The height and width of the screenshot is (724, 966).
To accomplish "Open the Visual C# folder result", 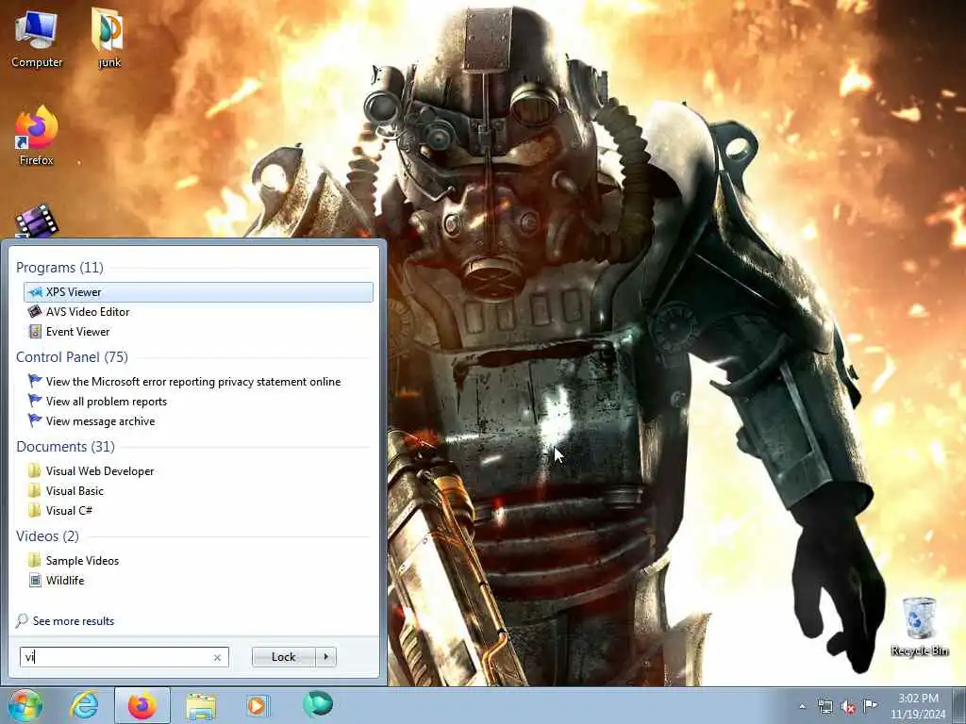I will [198, 510].
